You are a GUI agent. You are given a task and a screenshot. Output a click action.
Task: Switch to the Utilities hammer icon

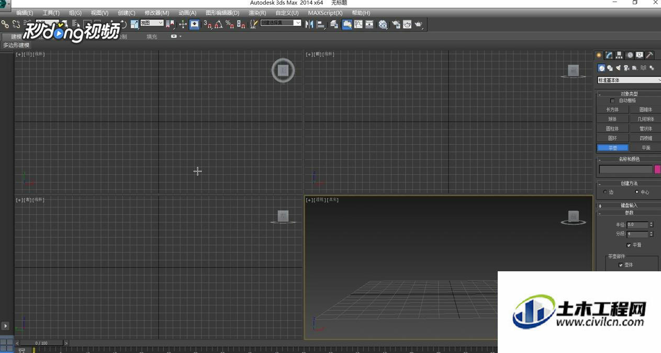click(x=649, y=55)
